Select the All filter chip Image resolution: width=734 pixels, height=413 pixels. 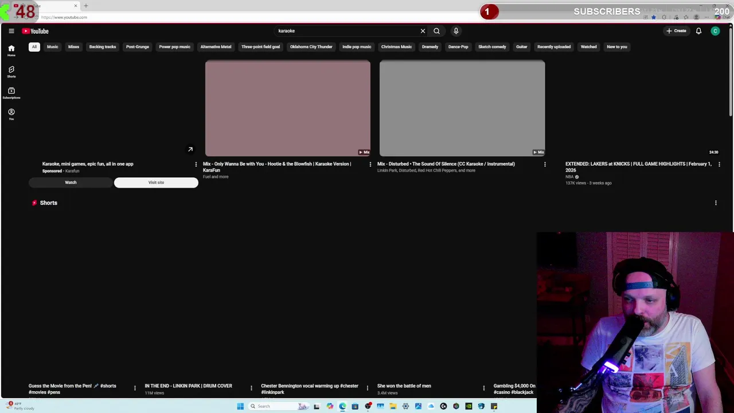pos(34,47)
